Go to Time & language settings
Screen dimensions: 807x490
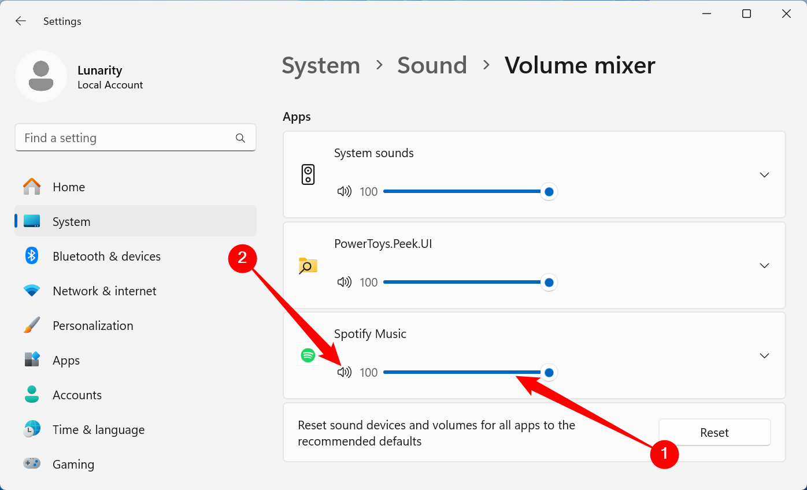coord(98,430)
